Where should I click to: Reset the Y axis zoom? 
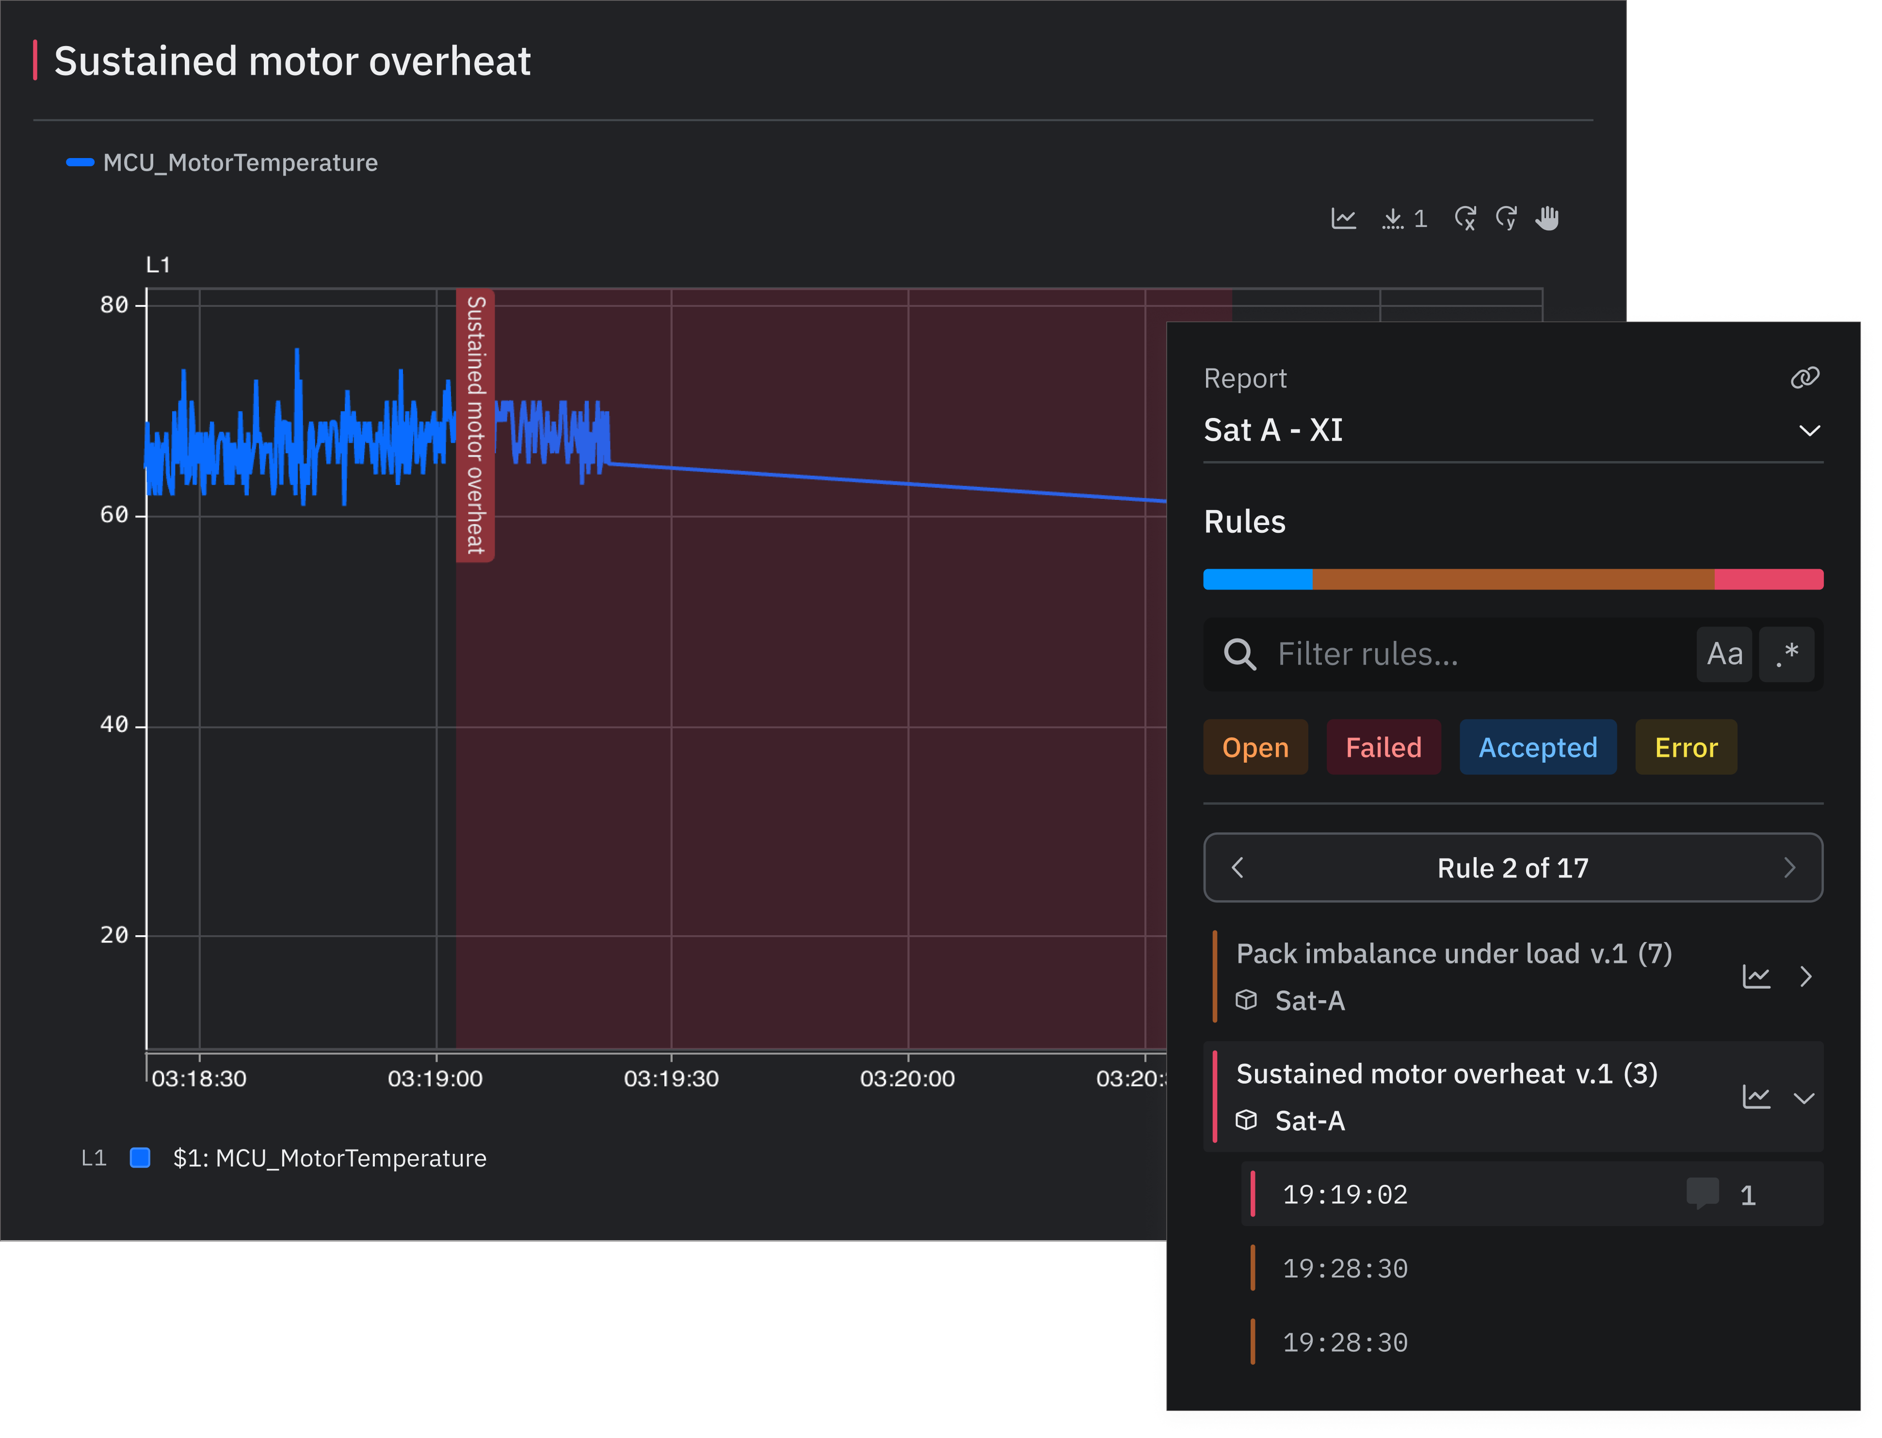[x=1505, y=218]
